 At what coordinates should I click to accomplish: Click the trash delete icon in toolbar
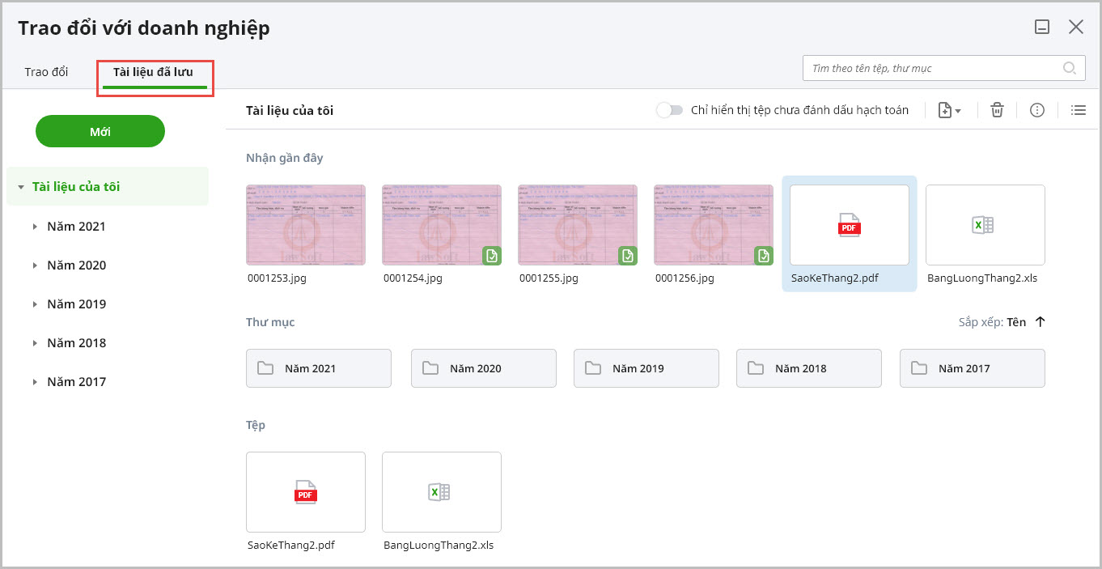[997, 110]
